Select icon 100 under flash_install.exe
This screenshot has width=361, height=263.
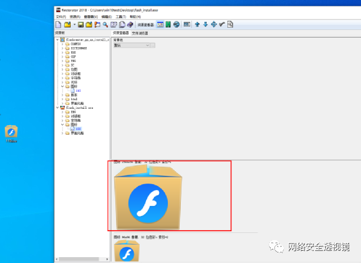(x=78, y=129)
